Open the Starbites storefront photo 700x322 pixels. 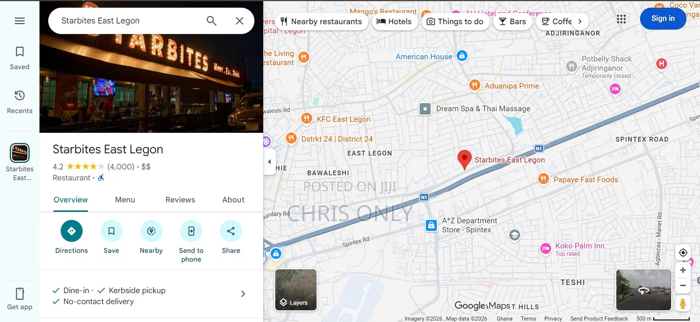[x=151, y=83]
